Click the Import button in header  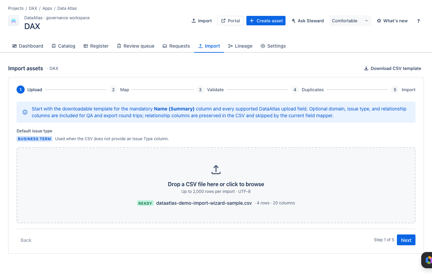pyautogui.click(x=201, y=21)
